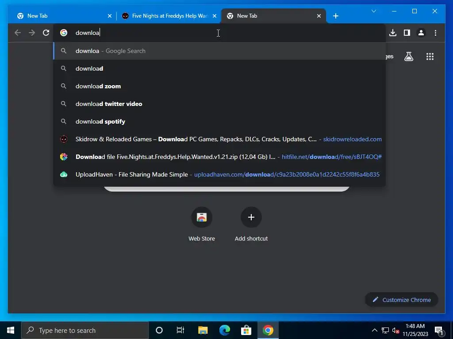The width and height of the screenshot is (453, 339).
Task: Click the uploadhaven.com/download URL text
Action: [287, 174]
